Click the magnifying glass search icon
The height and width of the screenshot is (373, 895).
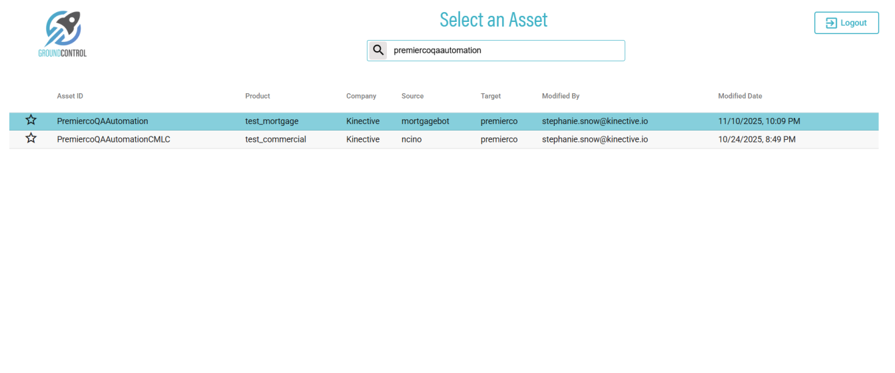tap(378, 51)
